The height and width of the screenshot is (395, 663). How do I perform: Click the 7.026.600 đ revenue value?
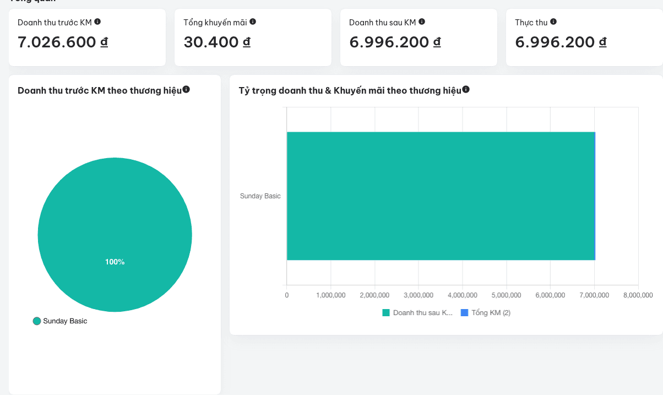pos(63,42)
